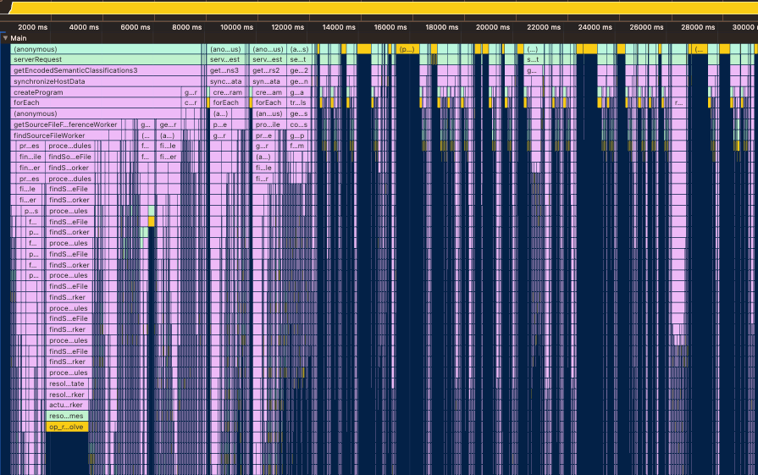Select the leftmost forEach call frame
This screenshot has width=758, height=475.
93,102
